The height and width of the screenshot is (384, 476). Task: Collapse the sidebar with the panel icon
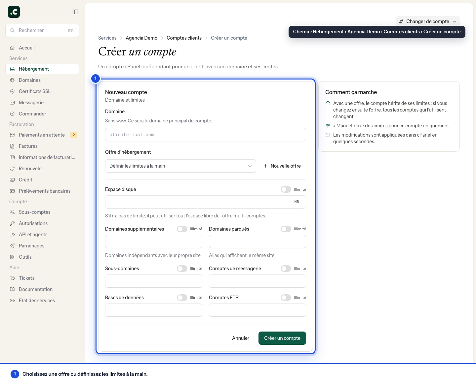pyautogui.click(x=75, y=12)
